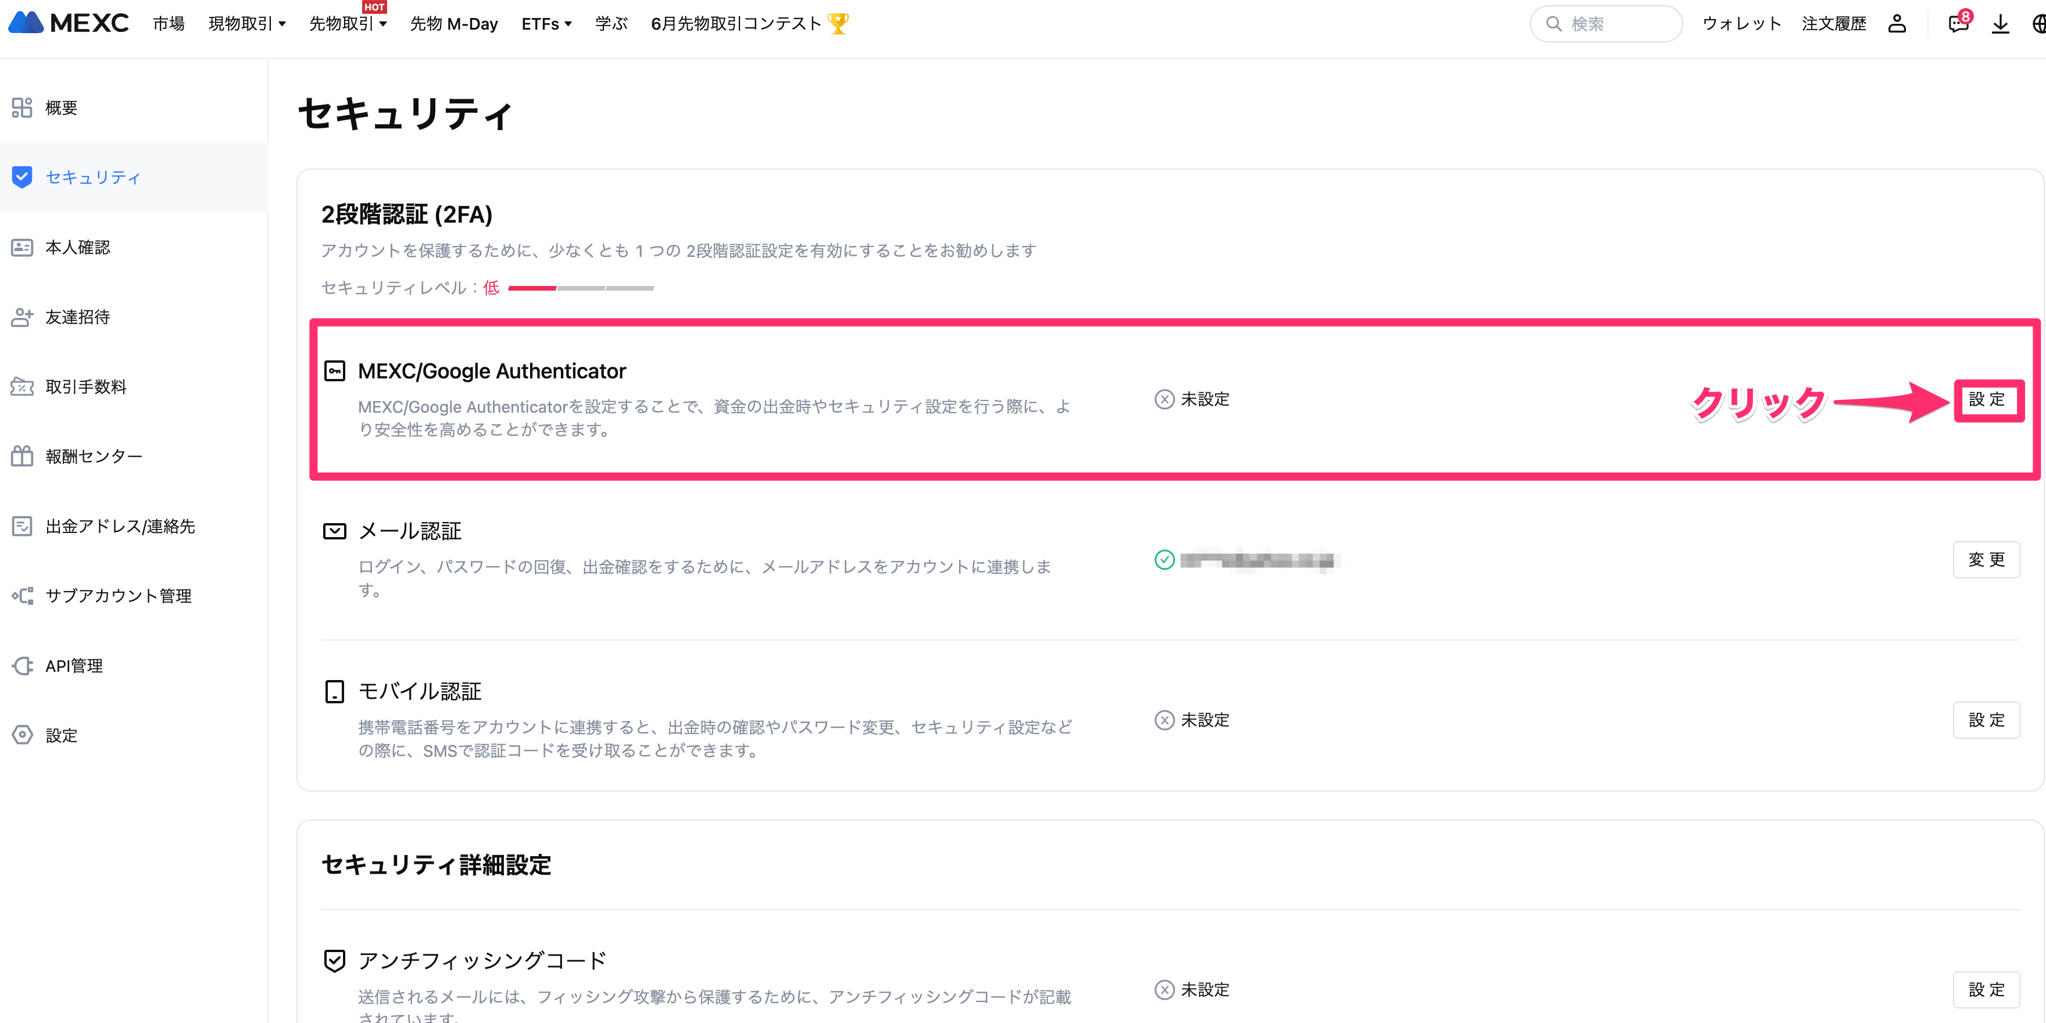Click the セキュリティレベル progress bar
The width and height of the screenshot is (2046, 1023).
581,288
